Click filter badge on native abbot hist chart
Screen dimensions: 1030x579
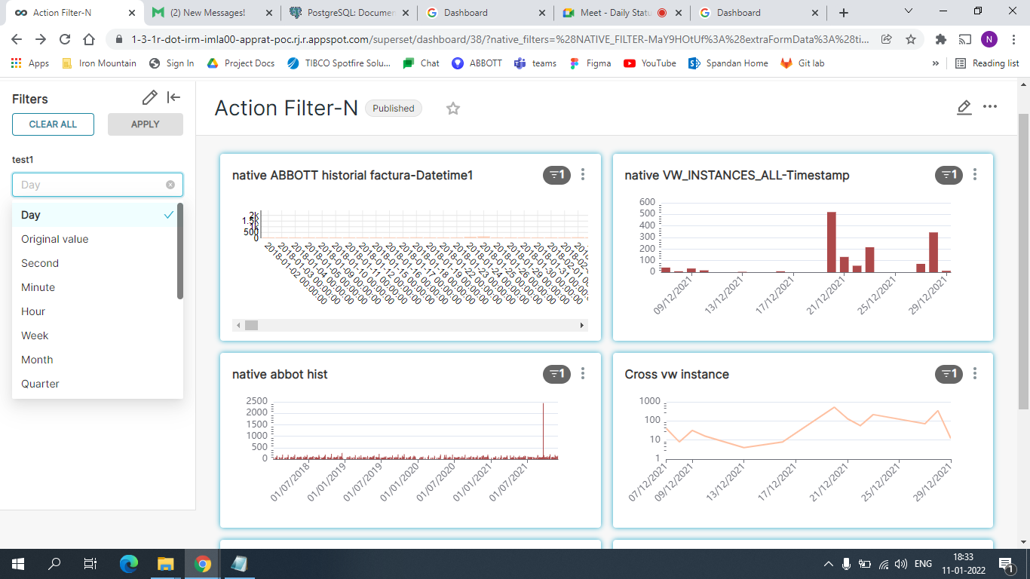coord(556,373)
